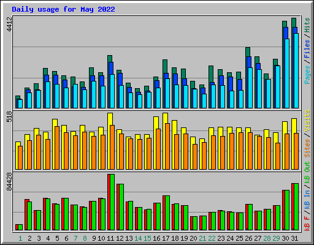Click day 22 on the x-axis
Viewport: 314px width, 245px height.
(212, 238)
